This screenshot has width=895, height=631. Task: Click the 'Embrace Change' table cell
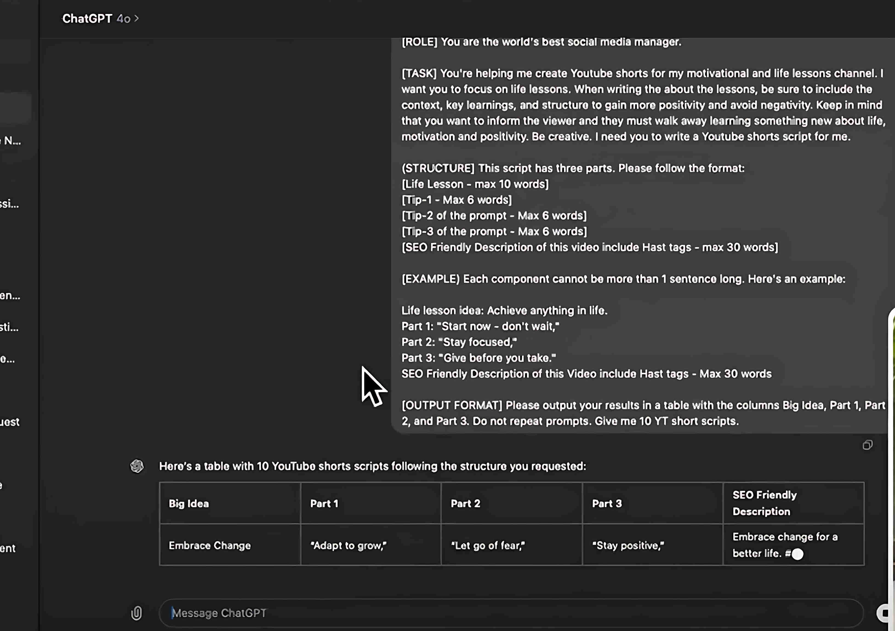coord(230,545)
